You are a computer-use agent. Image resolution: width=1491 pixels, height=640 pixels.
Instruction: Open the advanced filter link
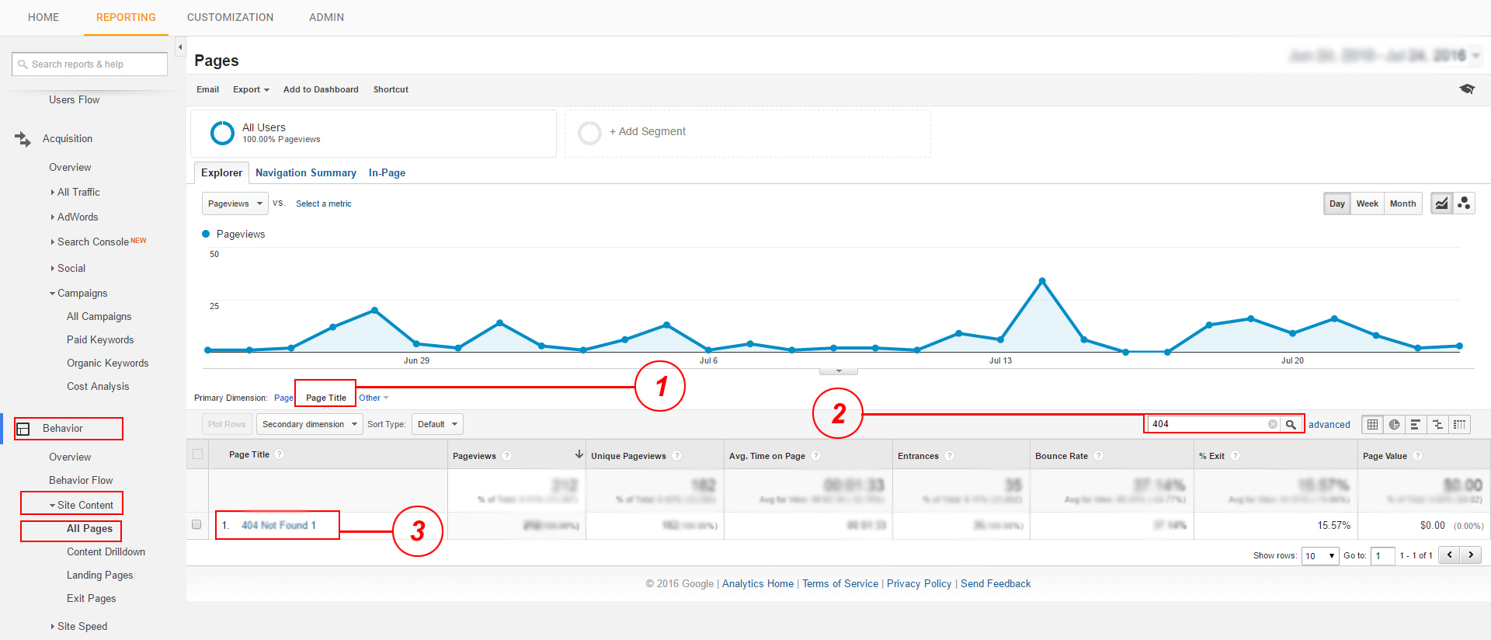tap(1329, 424)
